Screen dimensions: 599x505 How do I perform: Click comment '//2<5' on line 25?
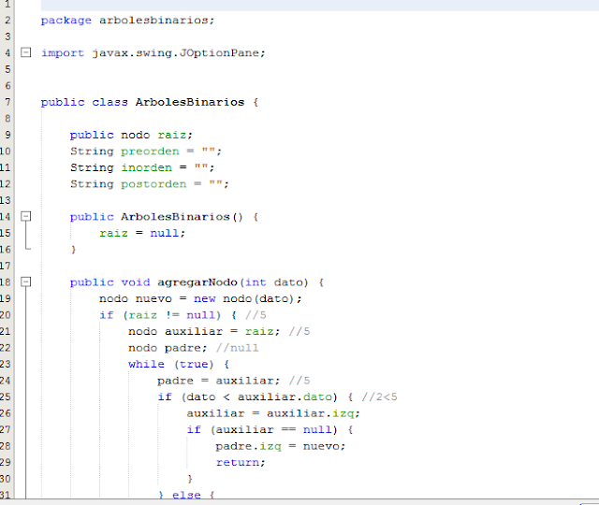coord(379,397)
